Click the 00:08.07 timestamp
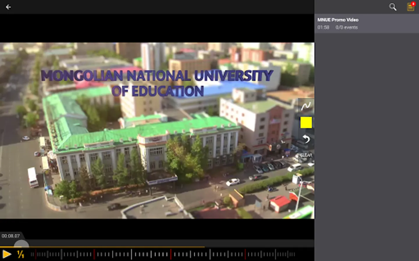Screen dimensions: 419x261 pos(11,236)
